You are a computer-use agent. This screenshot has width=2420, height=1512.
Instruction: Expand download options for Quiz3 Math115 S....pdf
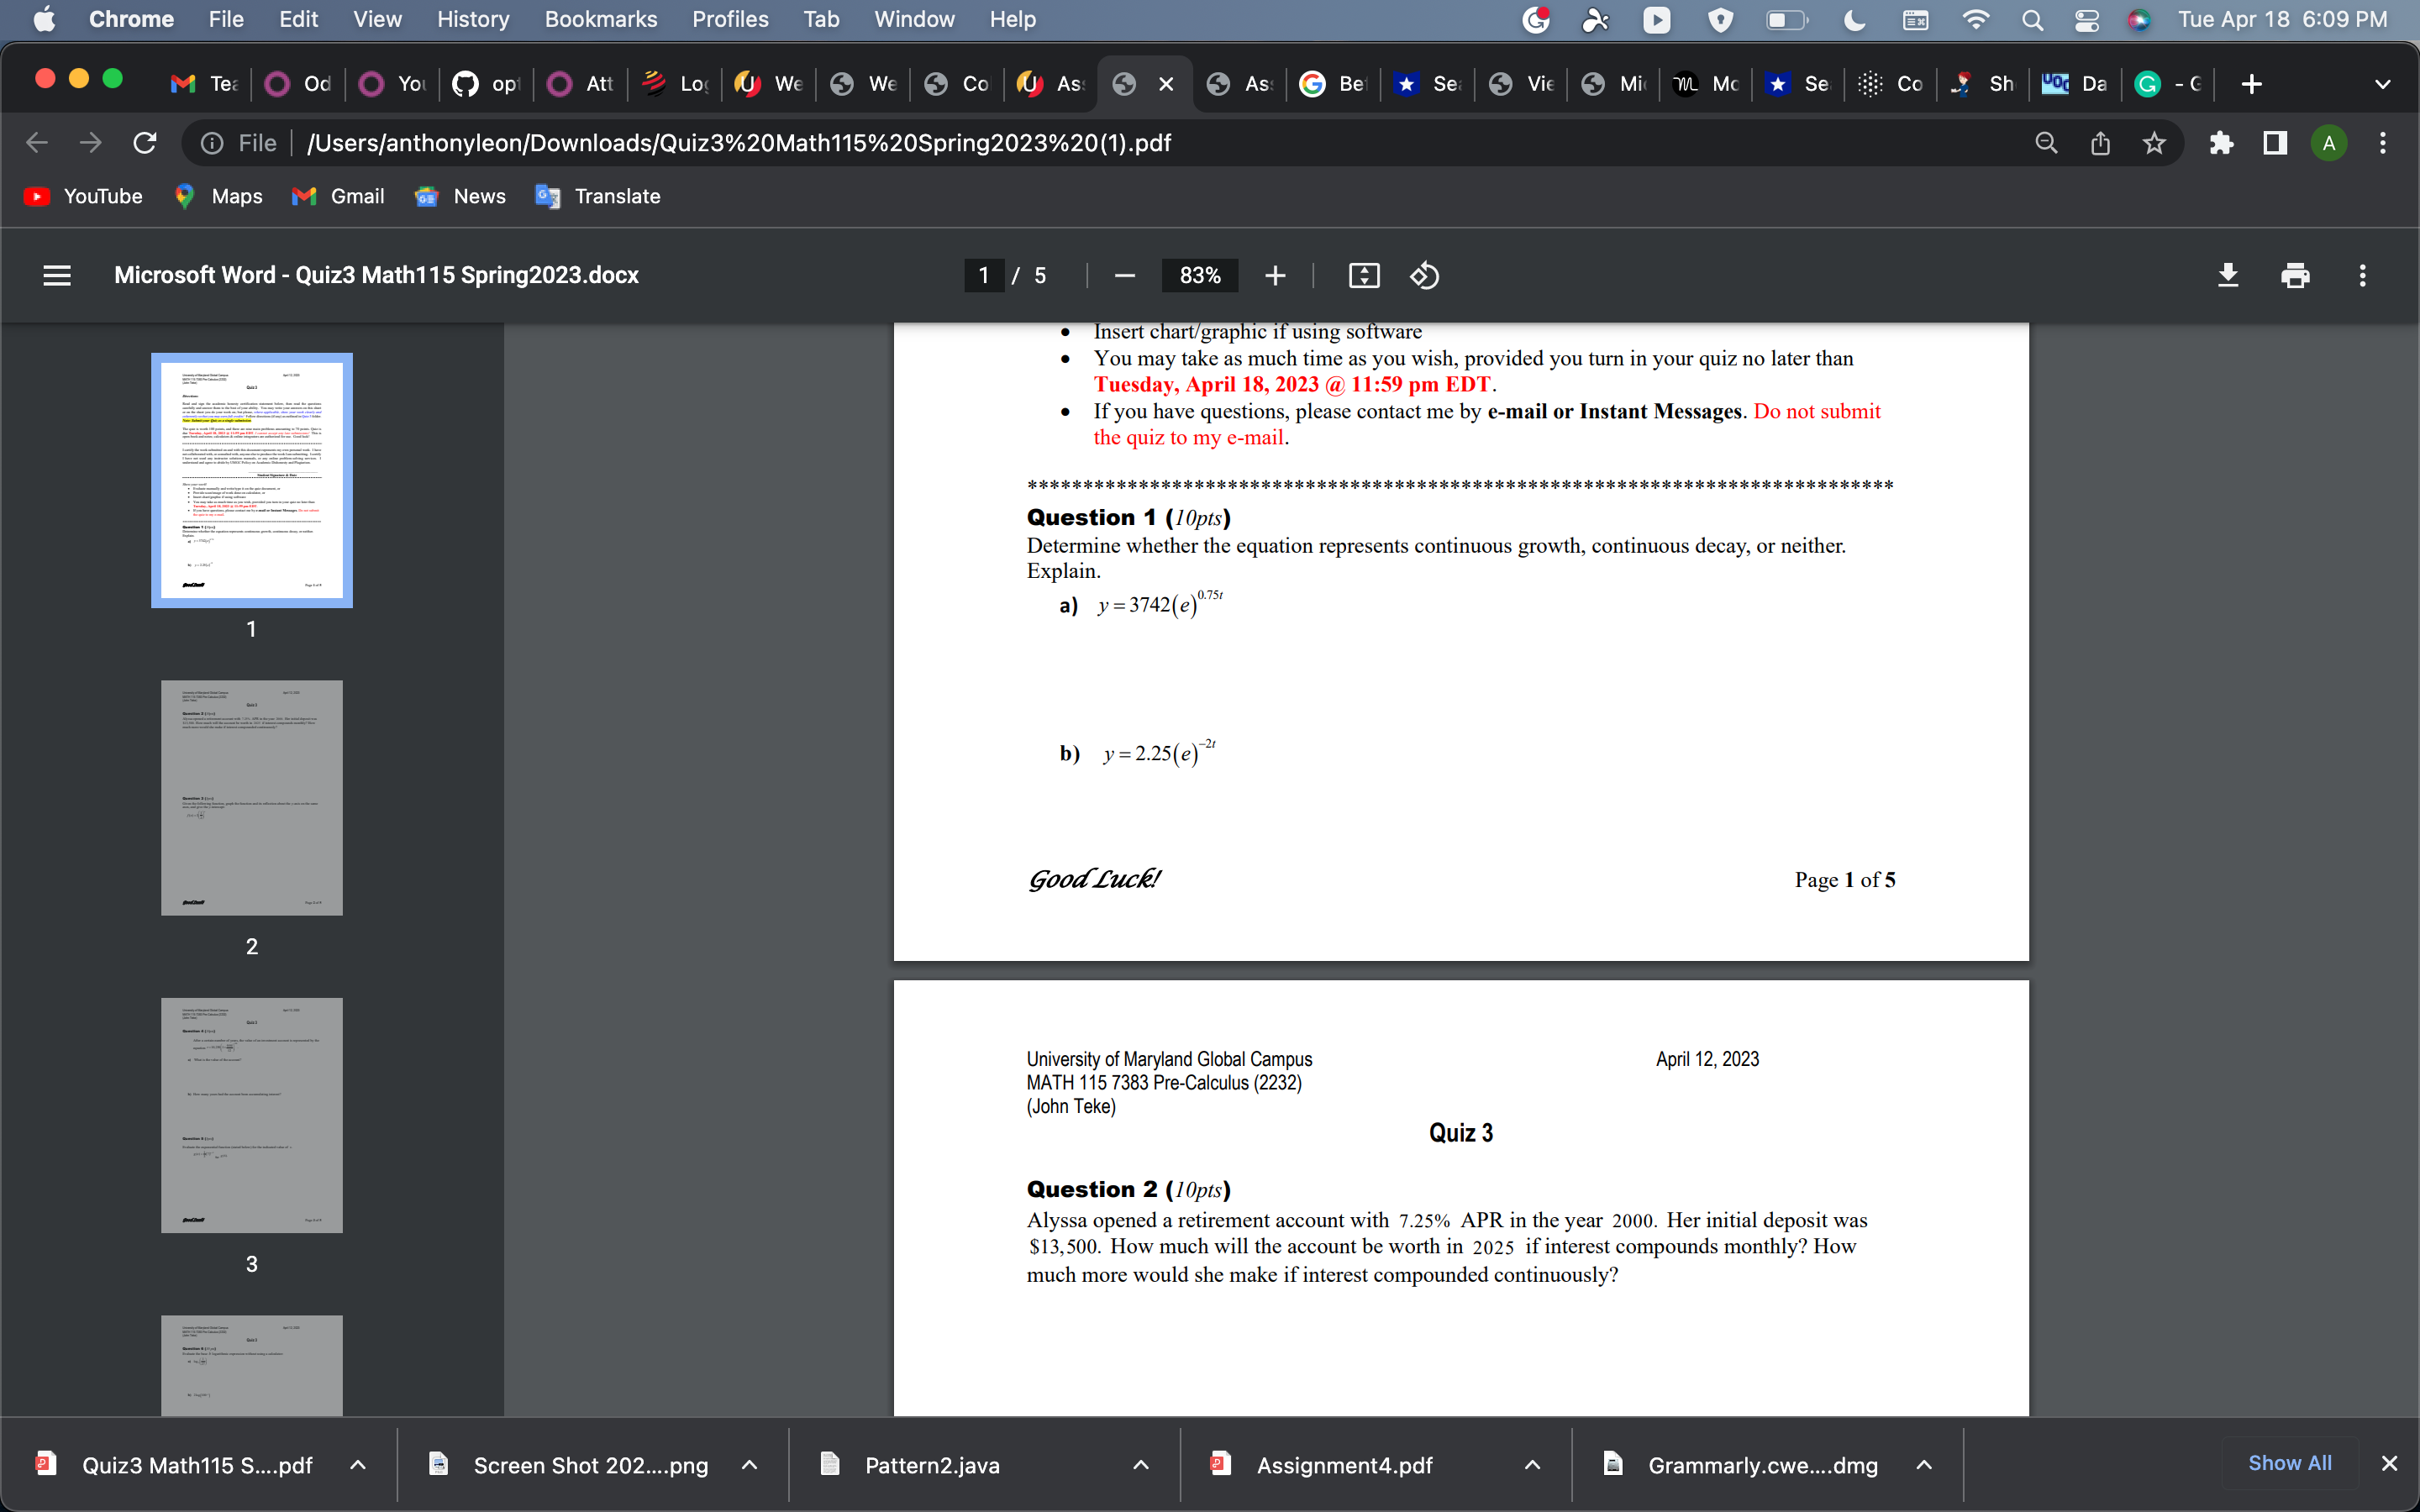(359, 1465)
